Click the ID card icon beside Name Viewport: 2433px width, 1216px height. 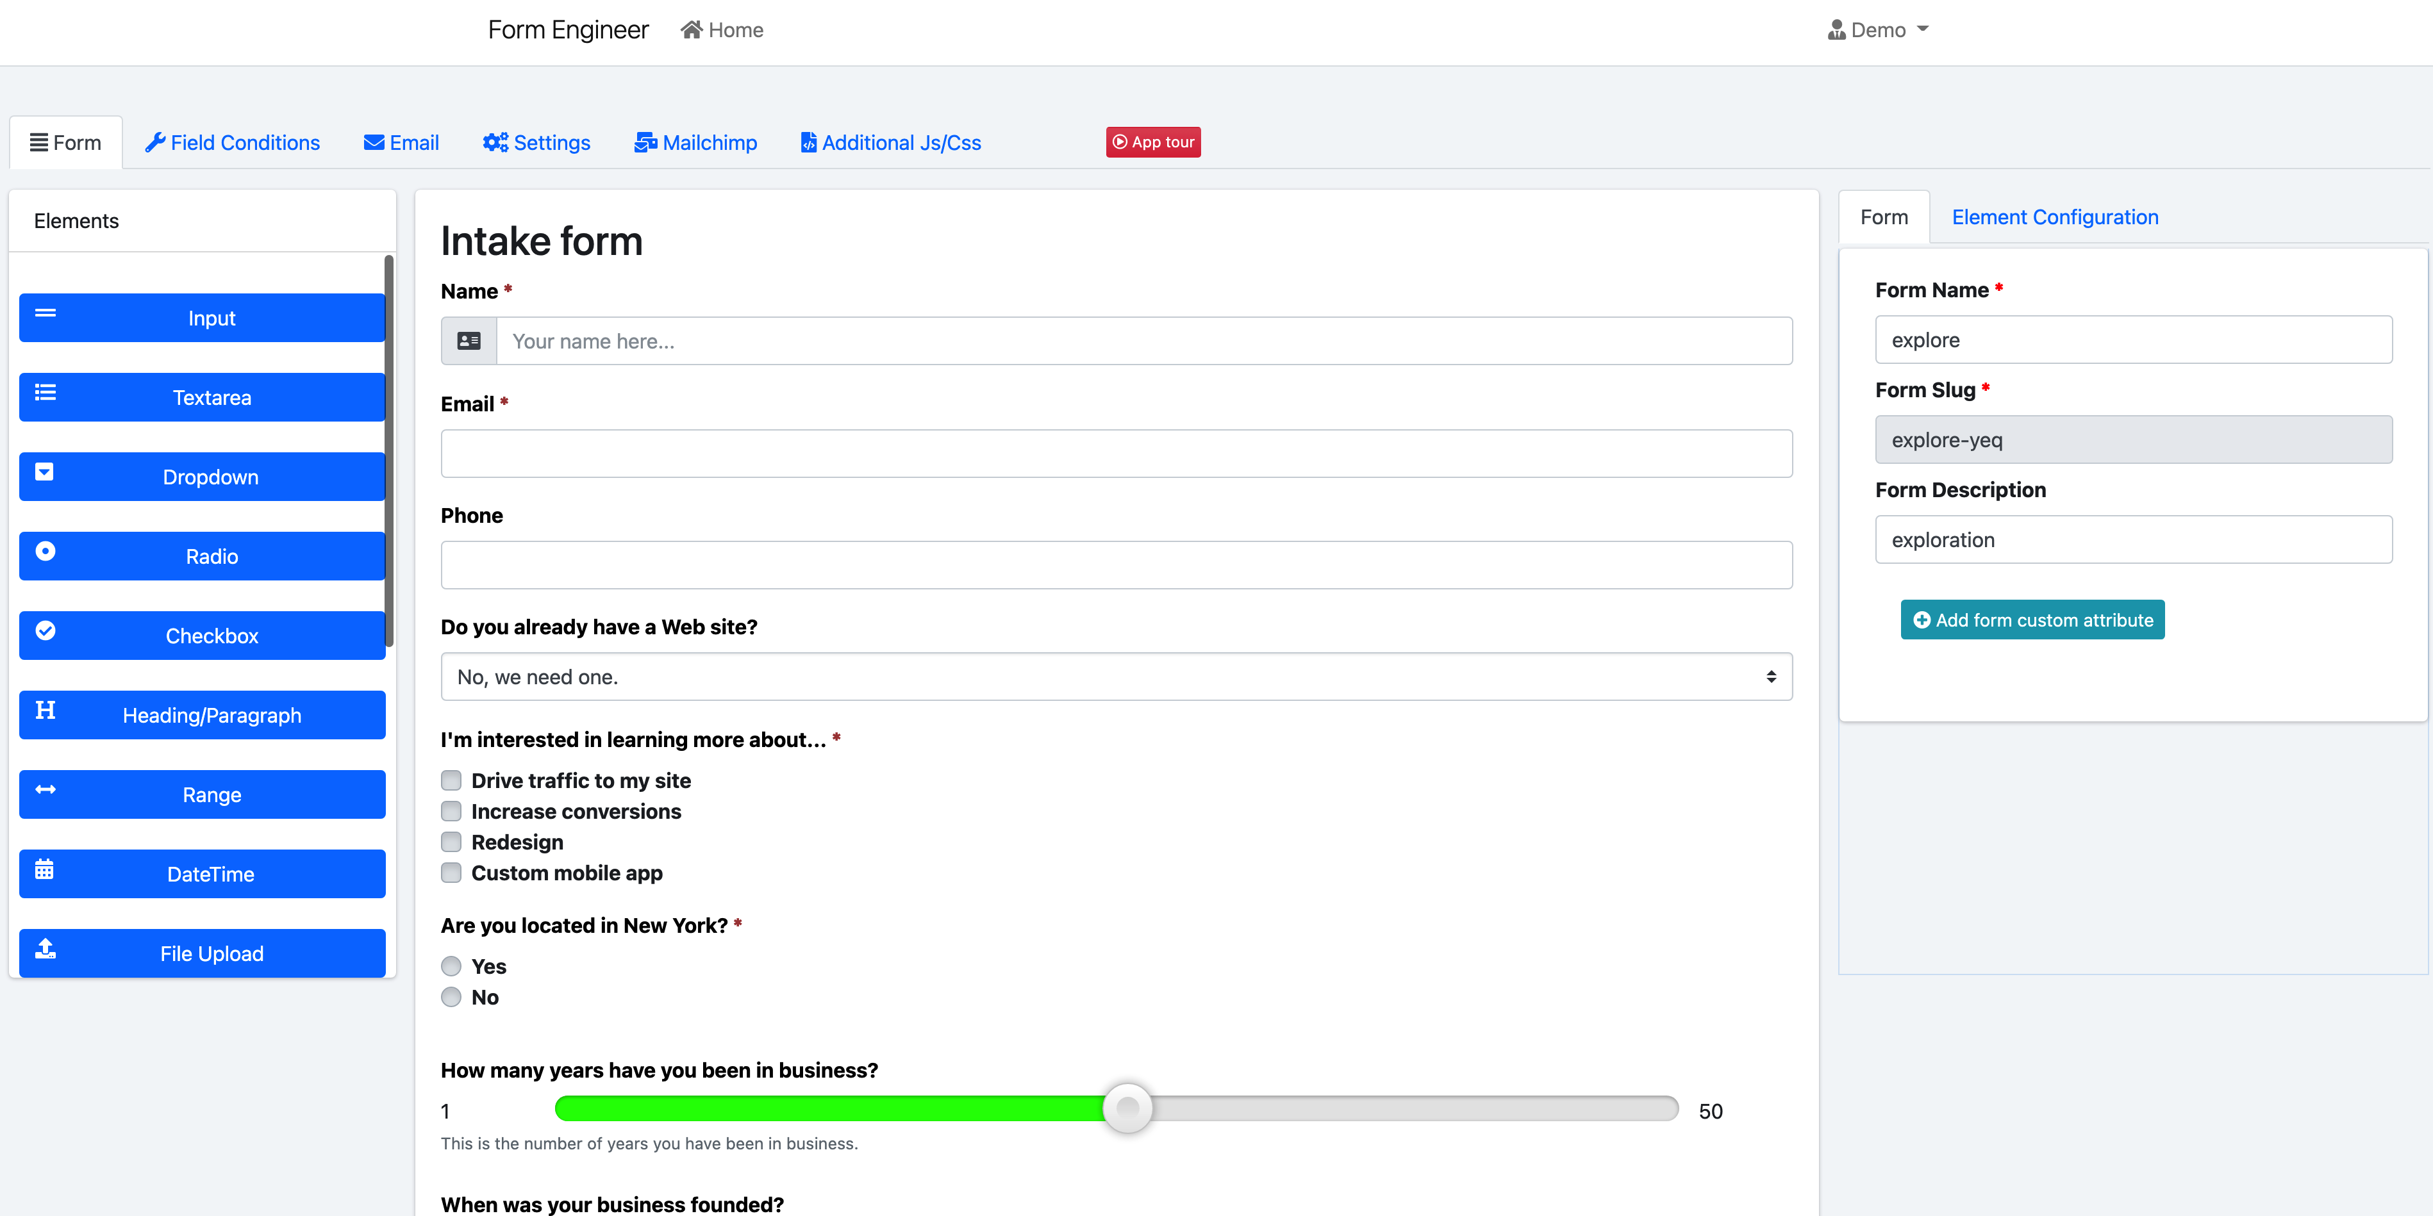469,341
